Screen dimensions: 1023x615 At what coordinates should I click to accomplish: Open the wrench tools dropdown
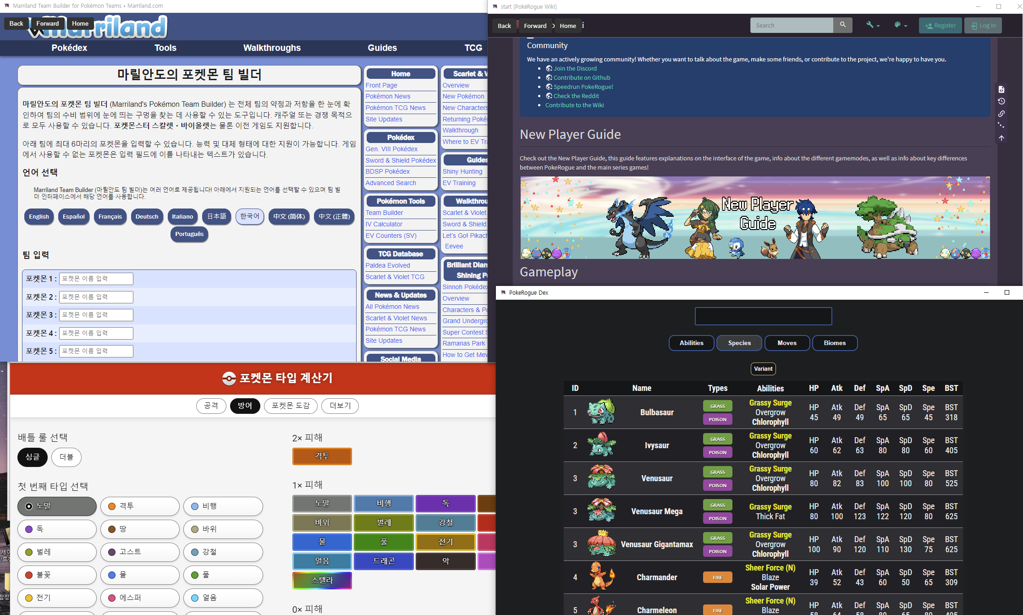[873, 25]
